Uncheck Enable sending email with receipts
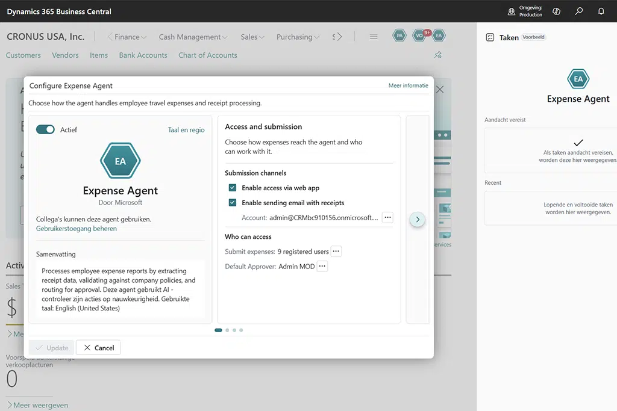This screenshot has height=411, width=617. click(233, 203)
